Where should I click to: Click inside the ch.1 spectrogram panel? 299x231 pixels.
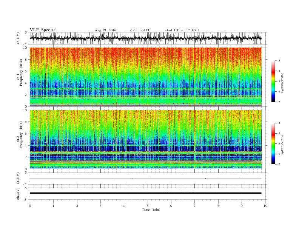(145, 77)
